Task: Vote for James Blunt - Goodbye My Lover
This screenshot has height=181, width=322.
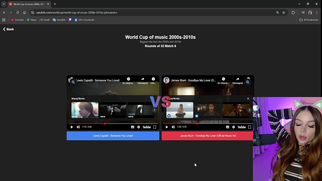Action: [x=207, y=136]
